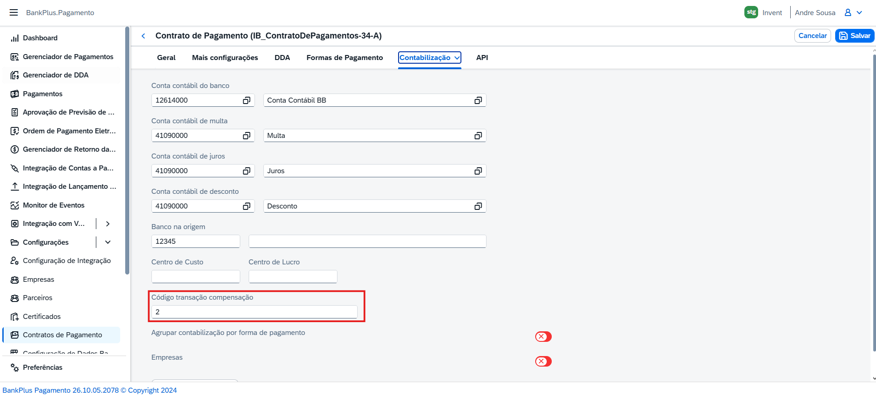Switch to the Geral tab
The width and height of the screenshot is (876, 395).
166,58
